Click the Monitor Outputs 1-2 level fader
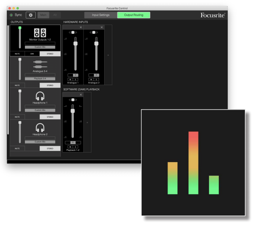 pyautogui.click(x=20, y=37)
